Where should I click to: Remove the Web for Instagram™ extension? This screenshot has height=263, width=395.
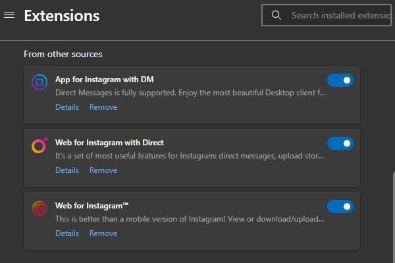tap(103, 233)
